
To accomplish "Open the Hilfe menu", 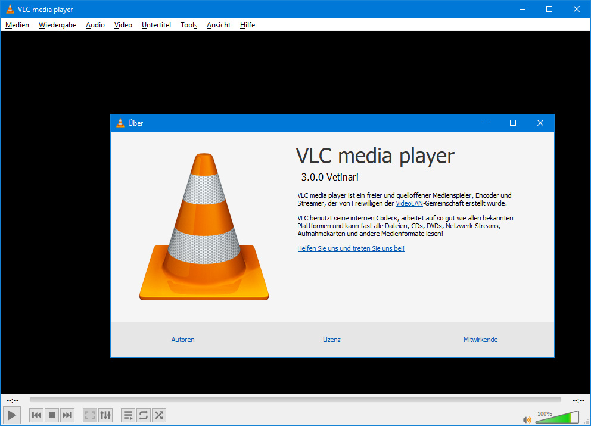I will (247, 25).
